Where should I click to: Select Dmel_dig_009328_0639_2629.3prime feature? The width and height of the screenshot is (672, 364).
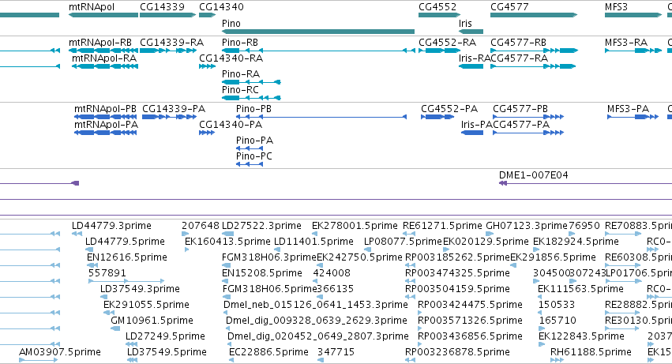point(228,328)
